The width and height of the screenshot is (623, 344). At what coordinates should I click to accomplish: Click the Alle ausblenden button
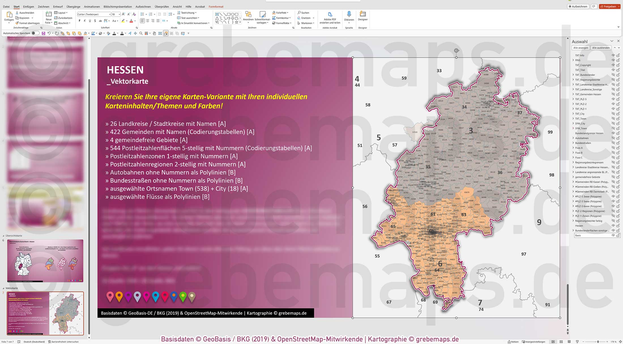[601, 48]
